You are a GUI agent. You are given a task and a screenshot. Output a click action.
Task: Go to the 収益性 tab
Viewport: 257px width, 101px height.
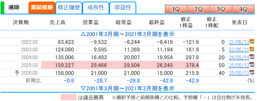tap(123, 7)
